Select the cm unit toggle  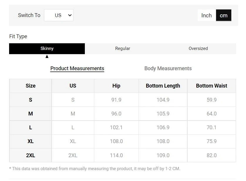[224, 15]
